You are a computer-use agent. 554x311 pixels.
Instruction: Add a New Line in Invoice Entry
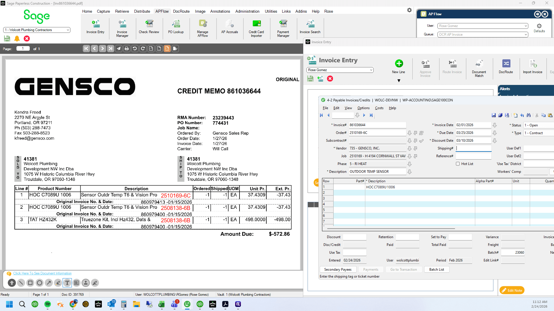(x=398, y=67)
